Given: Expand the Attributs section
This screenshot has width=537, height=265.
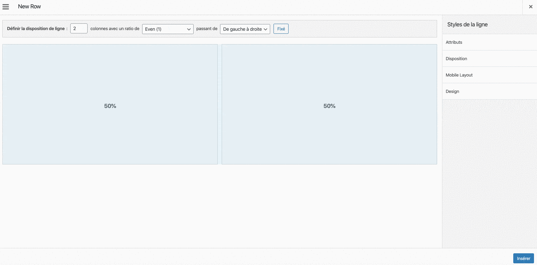Looking at the screenshot, I should 489,42.
